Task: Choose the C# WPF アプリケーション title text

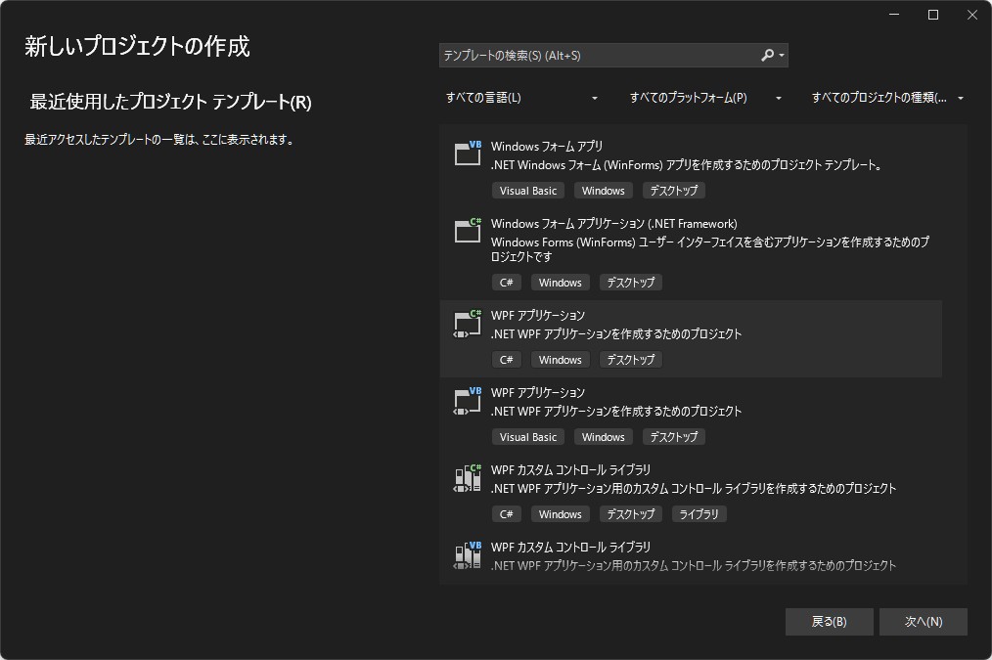Action: (x=538, y=315)
